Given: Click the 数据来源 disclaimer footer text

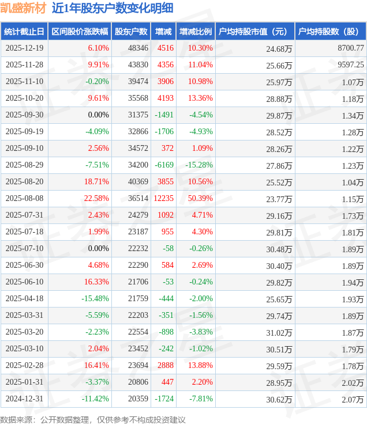Looking at the screenshot, I should 93,419.
